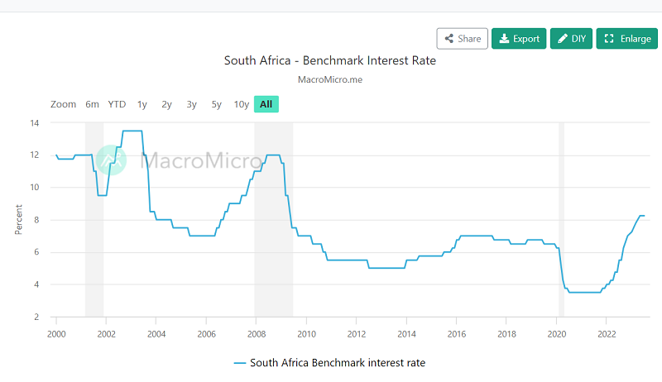This screenshot has width=662, height=382.
Task: Click the 2016 x-axis year label
Action: 456,332
